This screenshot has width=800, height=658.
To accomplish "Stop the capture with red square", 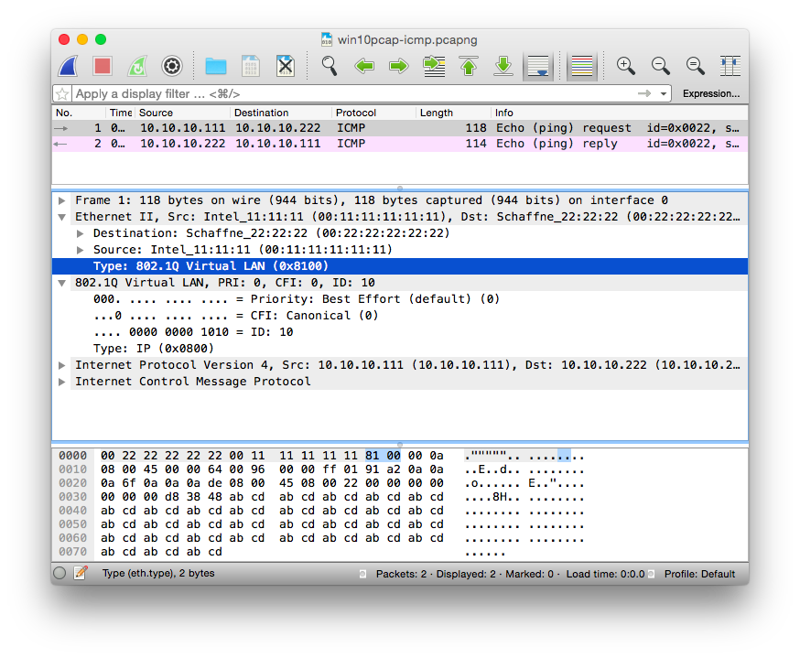I will pos(103,66).
